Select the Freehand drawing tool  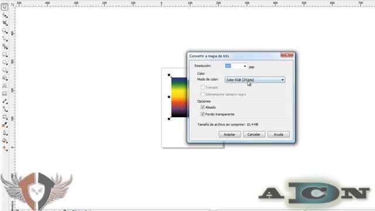[x=5, y=39]
